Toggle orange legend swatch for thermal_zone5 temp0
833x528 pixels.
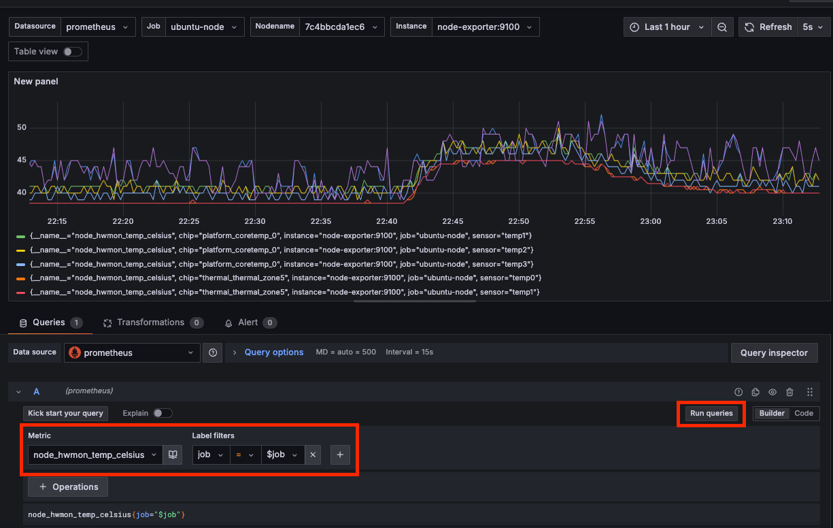20,278
